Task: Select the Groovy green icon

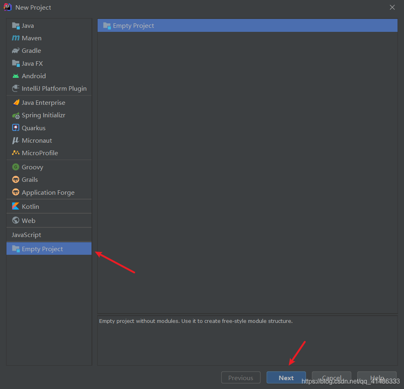Action: coord(16,167)
